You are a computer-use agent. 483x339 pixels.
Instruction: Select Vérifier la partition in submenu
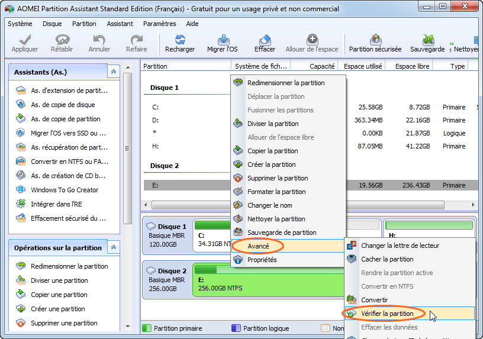pos(410,314)
